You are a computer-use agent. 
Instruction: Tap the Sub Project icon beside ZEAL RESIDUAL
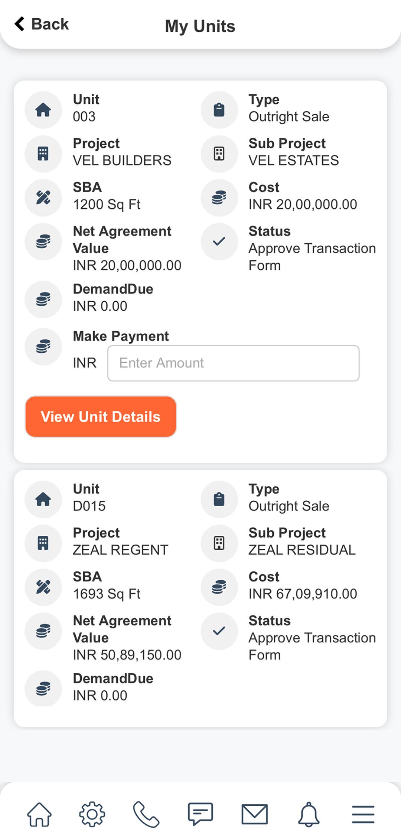click(219, 543)
